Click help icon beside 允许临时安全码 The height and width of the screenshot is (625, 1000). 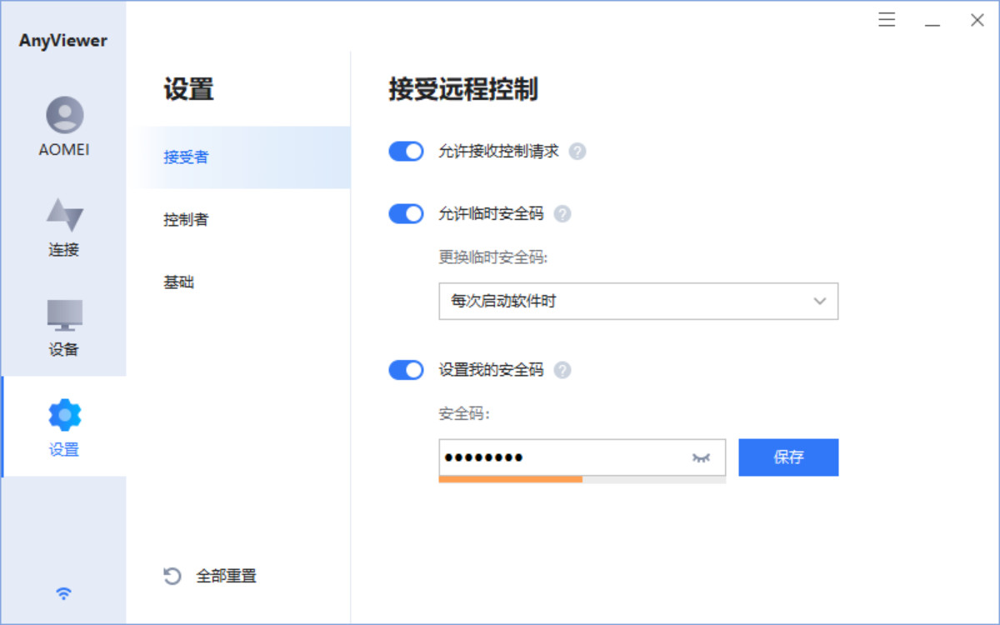(562, 214)
